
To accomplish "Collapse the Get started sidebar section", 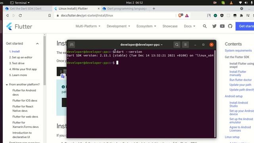I will [x=37, y=44].
